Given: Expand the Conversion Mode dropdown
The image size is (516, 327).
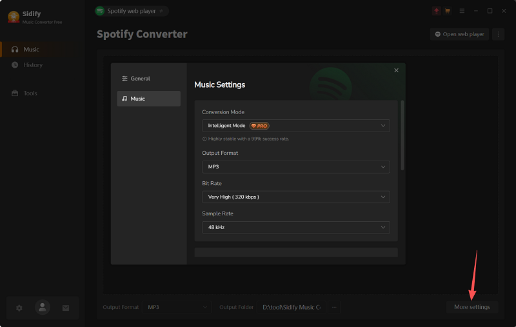Looking at the screenshot, I should (x=296, y=126).
